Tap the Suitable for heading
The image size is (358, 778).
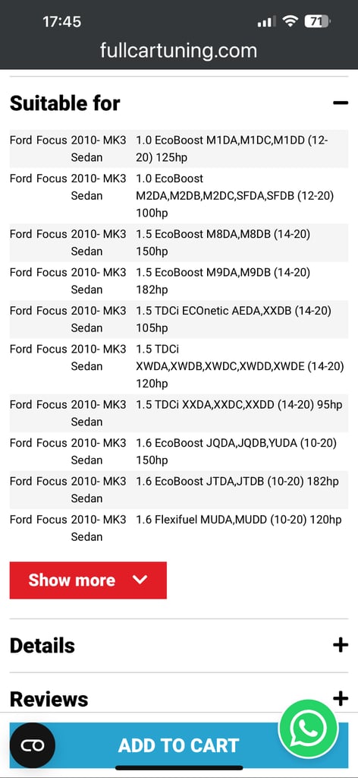point(65,103)
